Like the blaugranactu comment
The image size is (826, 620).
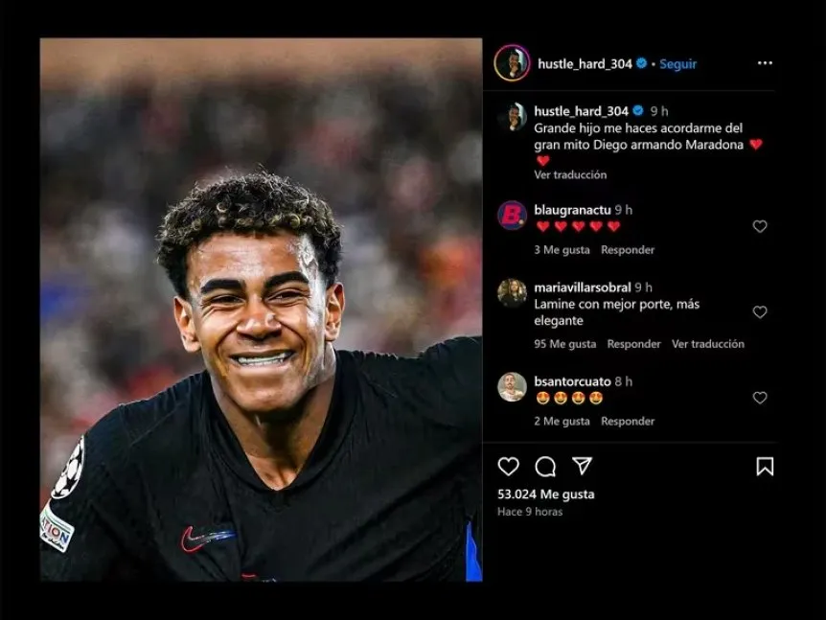[760, 226]
